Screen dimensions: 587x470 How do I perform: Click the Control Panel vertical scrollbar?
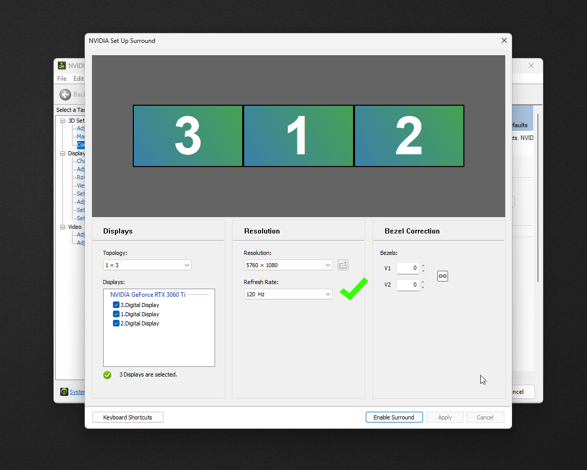538,198
